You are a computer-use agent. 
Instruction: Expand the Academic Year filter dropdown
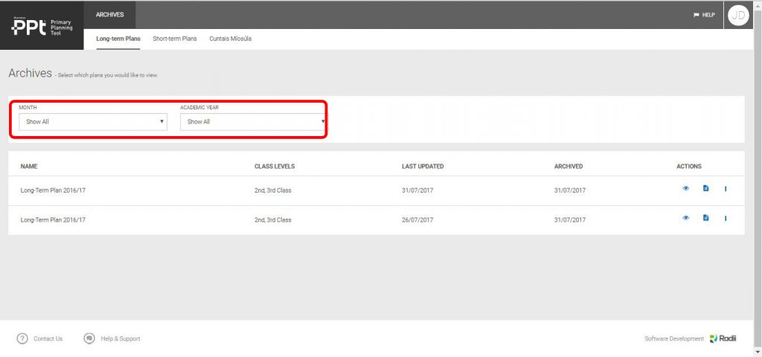pyautogui.click(x=253, y=121)
